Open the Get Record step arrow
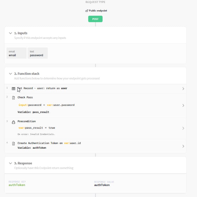Screen dimensions: 197x197 (183, 89)
